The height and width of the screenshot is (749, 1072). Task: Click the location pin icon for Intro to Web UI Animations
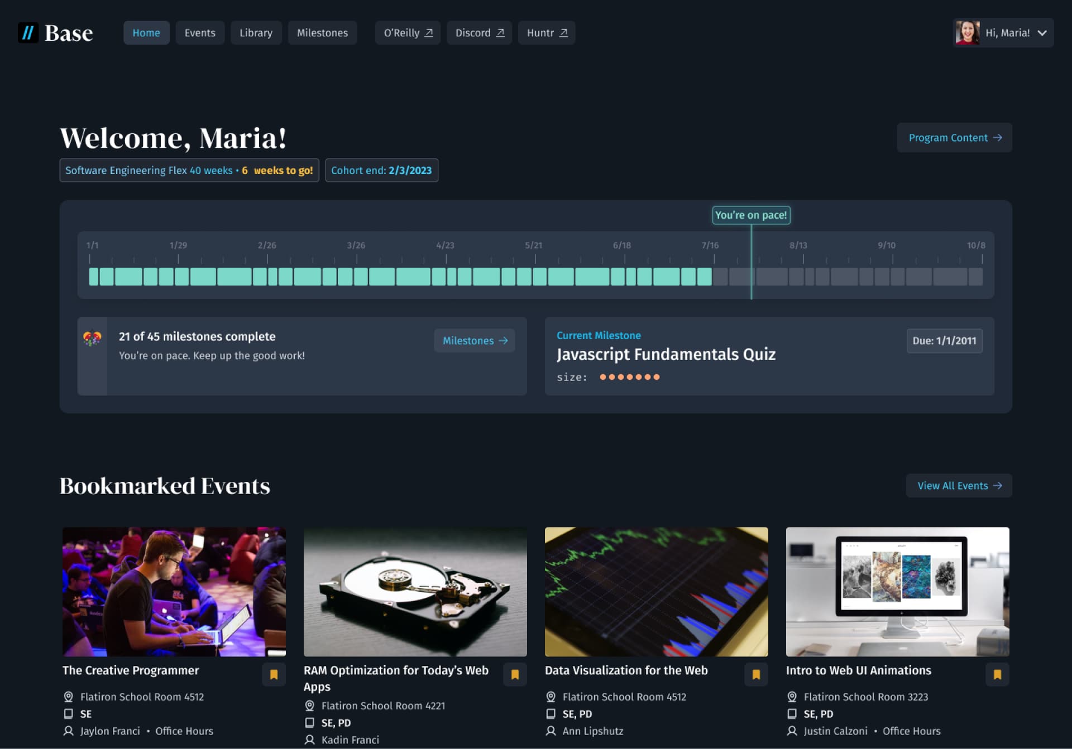pyautogui.click(x=791, y=697)
